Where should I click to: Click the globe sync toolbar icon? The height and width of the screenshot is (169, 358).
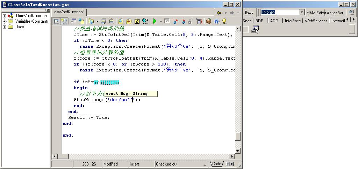point(145,21)
